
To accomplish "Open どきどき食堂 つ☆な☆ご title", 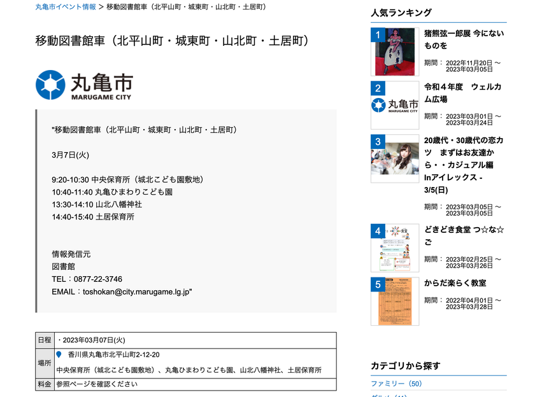I will [464, 236].
